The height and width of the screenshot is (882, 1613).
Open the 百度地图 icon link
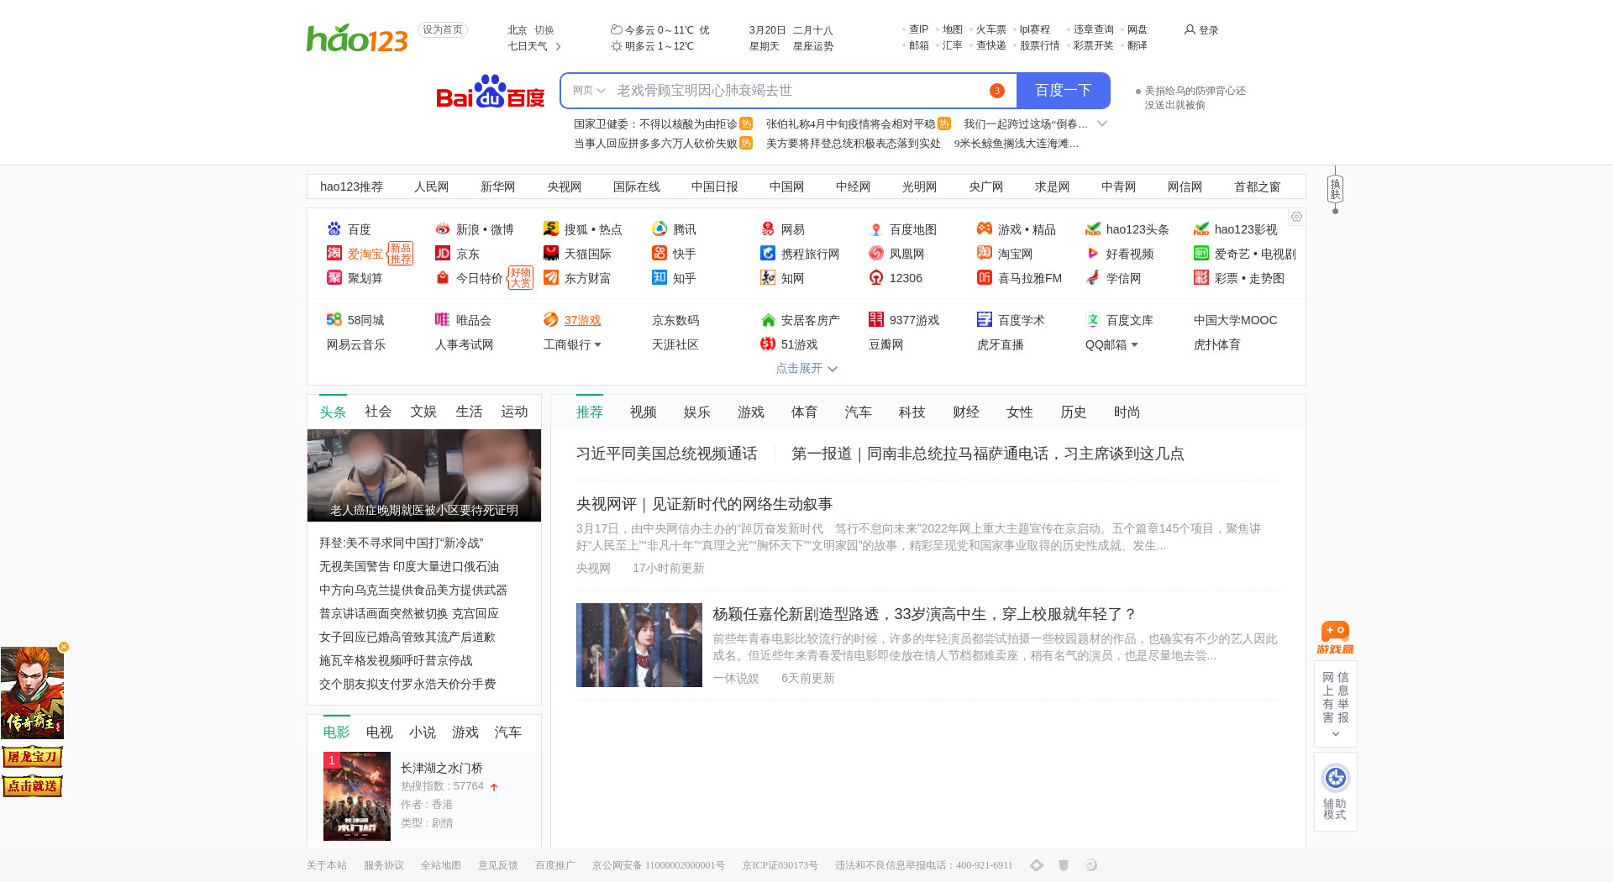coord(876,228)
